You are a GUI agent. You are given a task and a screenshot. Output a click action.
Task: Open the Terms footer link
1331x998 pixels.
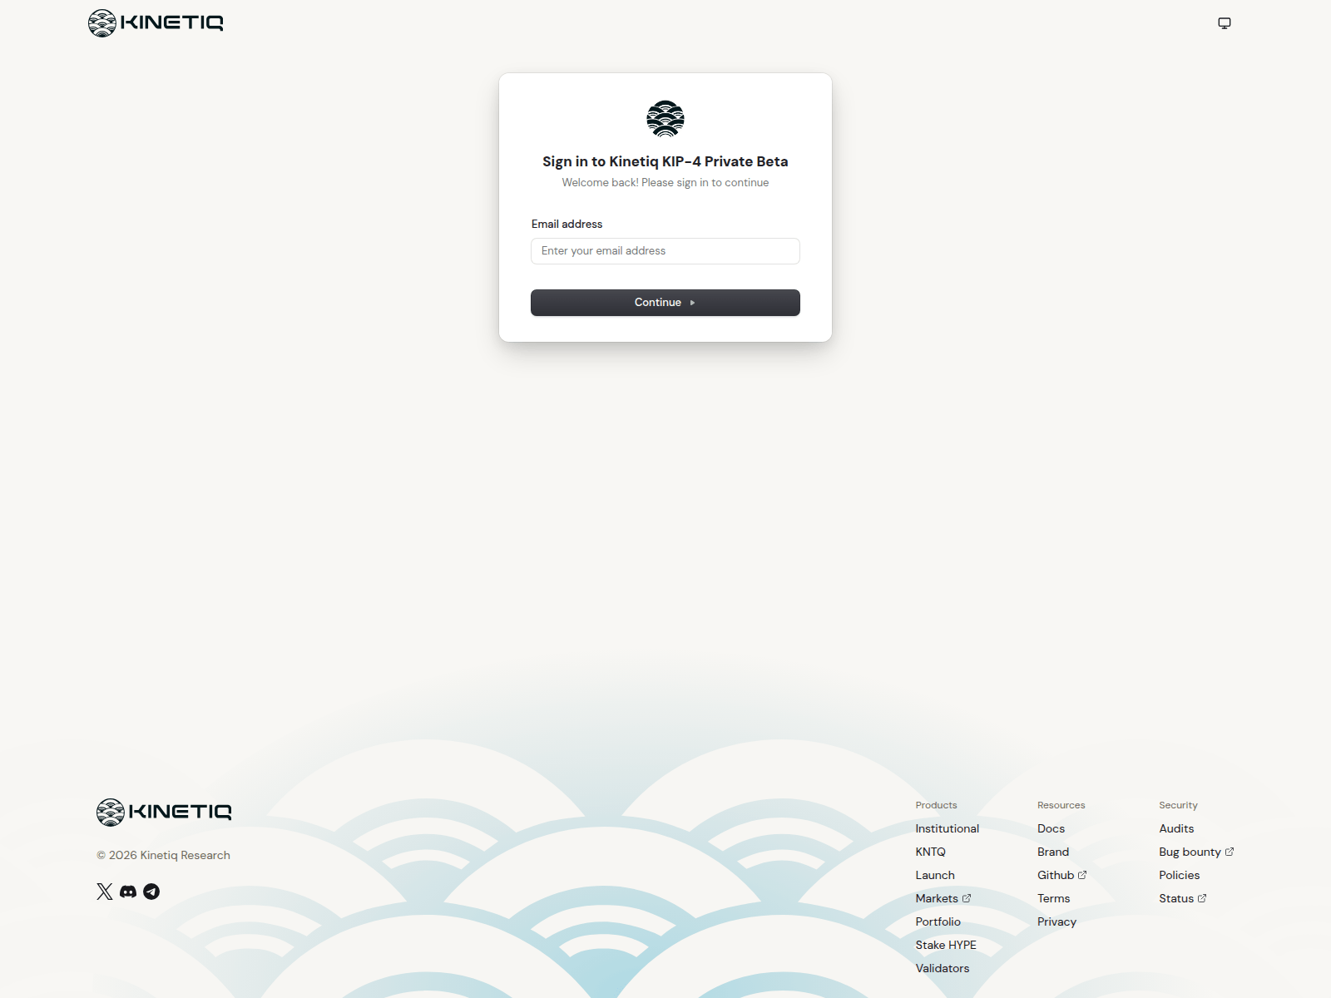1054,898
